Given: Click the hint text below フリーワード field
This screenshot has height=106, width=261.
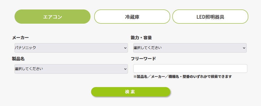Looking at the screenshot, I should pos(182,77).
